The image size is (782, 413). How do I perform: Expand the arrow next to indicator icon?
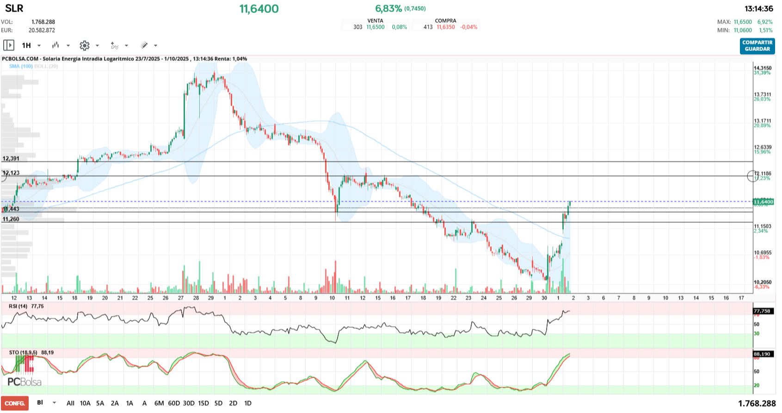tap(126, 45)
